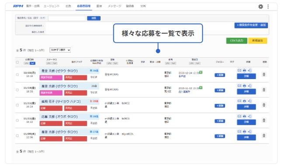Click mail icon in the 11/09 row
Screen dimensions: 282x168
(x=239, y=131)
